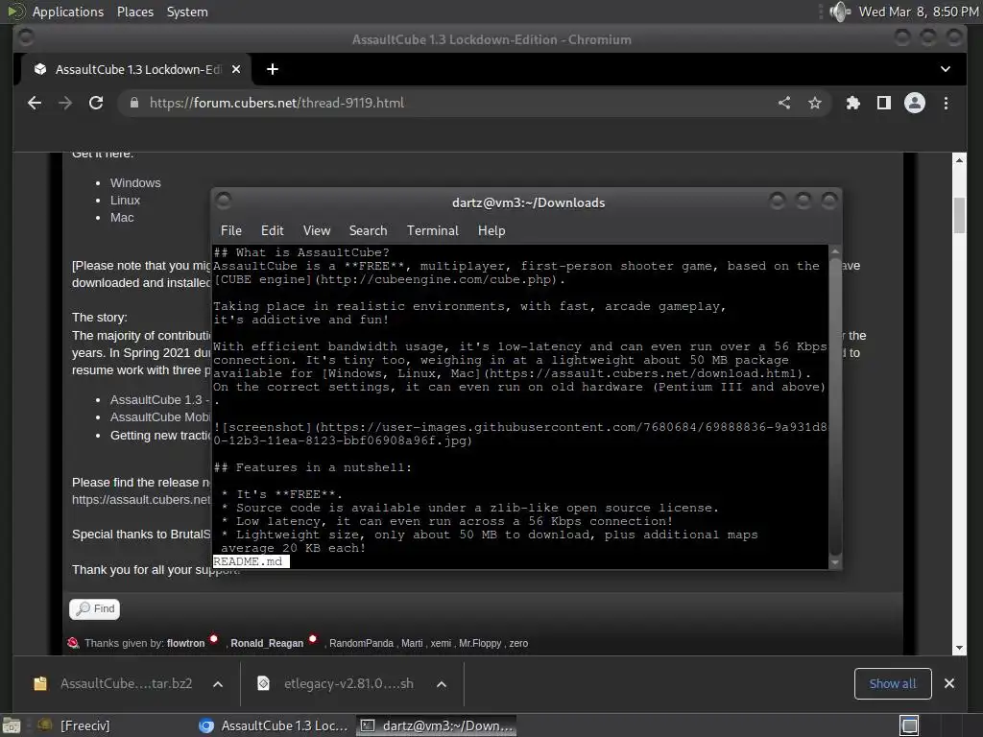Open the Terminal menu
The height and width of the screenshot is (737, 983).
[x=433, y=230]
